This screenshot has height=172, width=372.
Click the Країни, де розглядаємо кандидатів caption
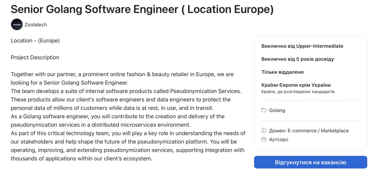pos(298,92)
